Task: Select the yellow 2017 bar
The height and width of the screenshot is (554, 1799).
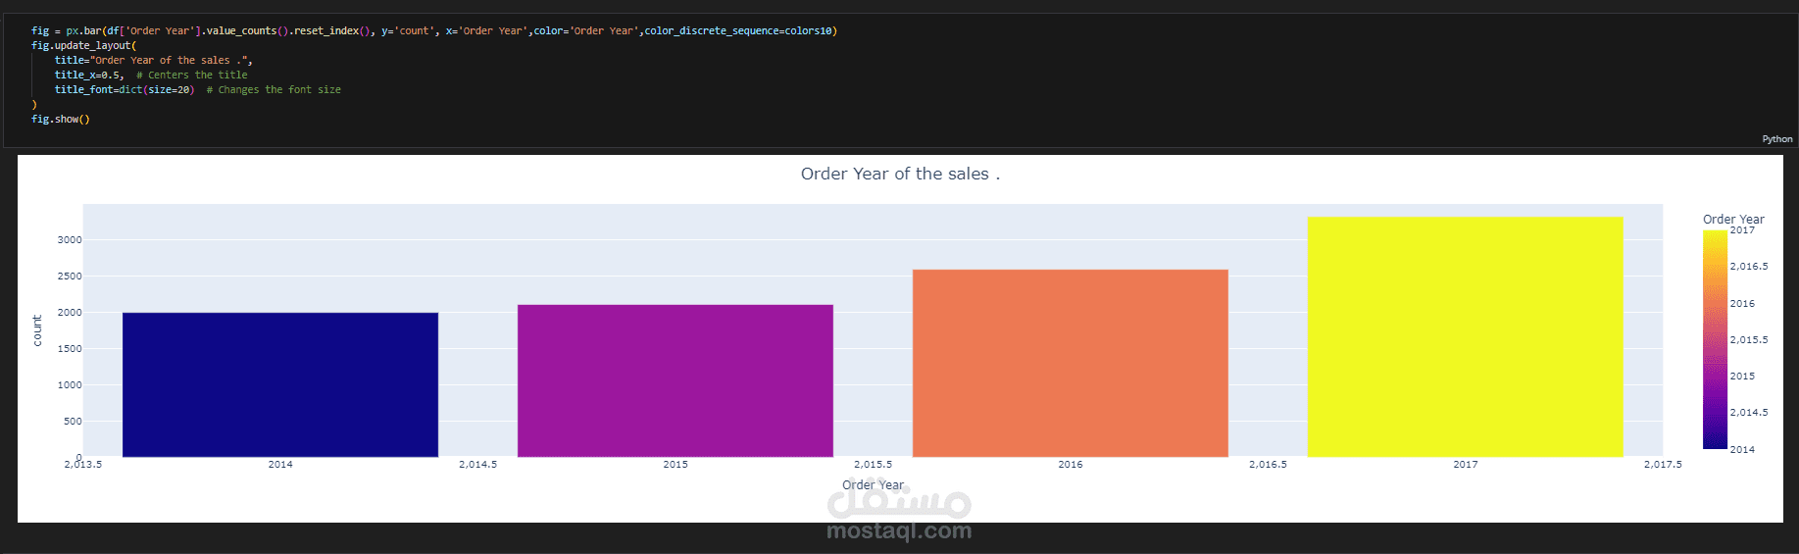Action: click(x=1465, y=336)
